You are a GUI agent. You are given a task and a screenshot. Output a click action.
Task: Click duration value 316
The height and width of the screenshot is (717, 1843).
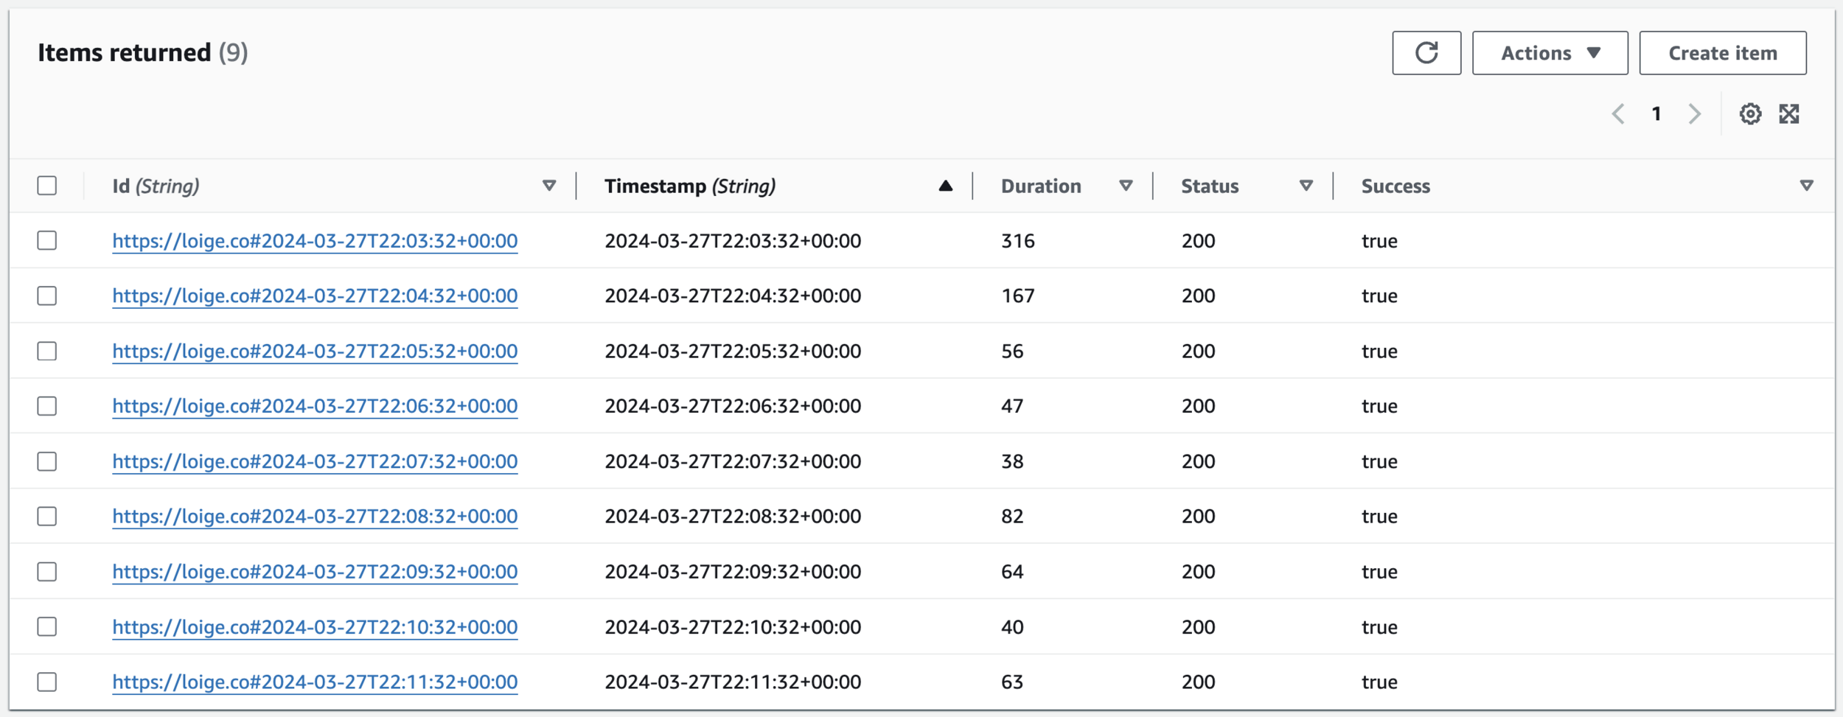(1018, 241)
